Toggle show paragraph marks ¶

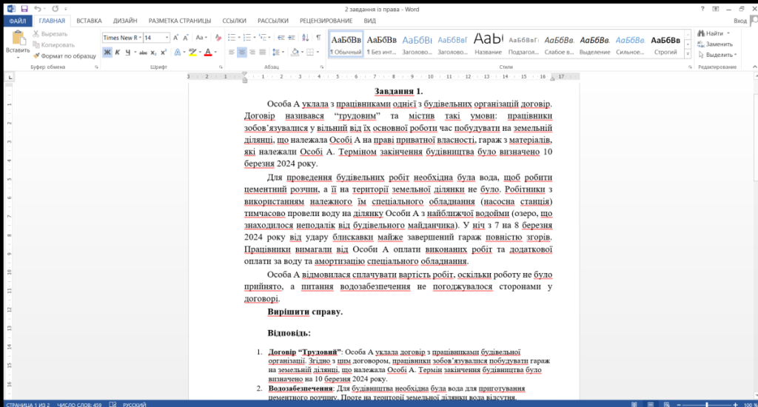(318, 38)
